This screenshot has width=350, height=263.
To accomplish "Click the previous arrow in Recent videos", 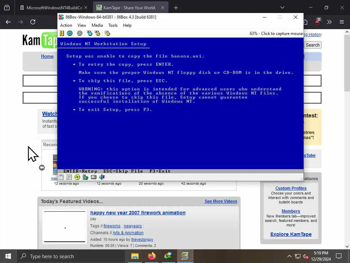I will click(x=42, y=168).
